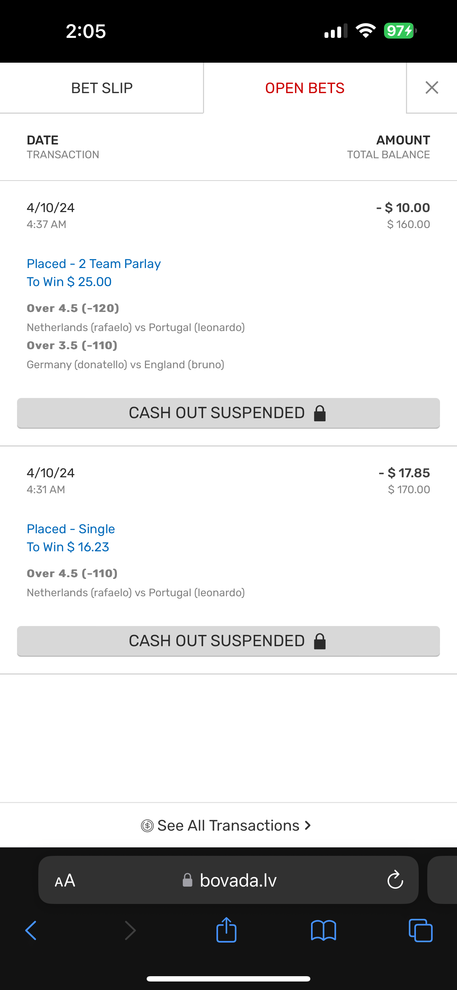Click Cash Out Suspended for single bet
457x990 pixels.
pos(228,641)
